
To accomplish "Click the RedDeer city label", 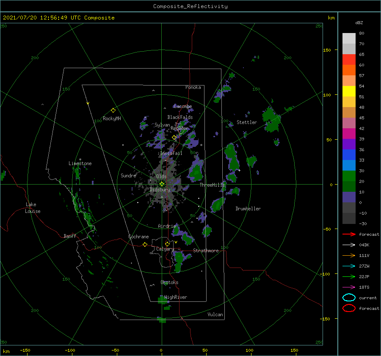I will point(179,128).
